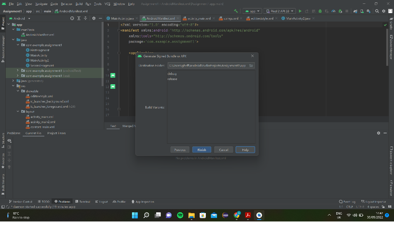The width and height of the screenshot is (394, 248).
Task: Click gutter Android icon on line 12
Action: [113, 87]
